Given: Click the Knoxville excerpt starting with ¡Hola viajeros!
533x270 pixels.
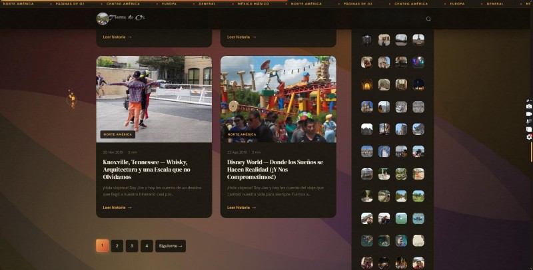Looking at the screenshot, I should [153, 191].
